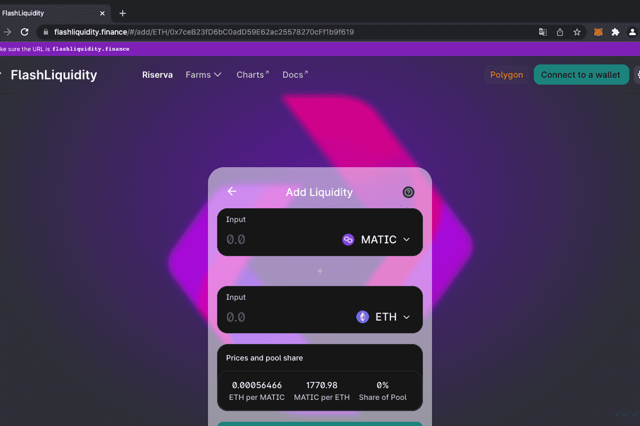This screenshot has height=426, width=640.
Task: Open the translate page icon
Action: tap(543, 32)
